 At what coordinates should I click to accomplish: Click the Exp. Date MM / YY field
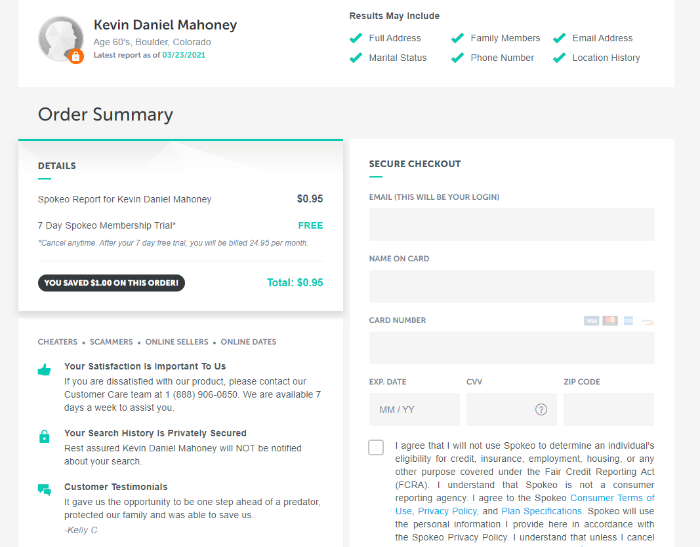click(x=414, y=409)
